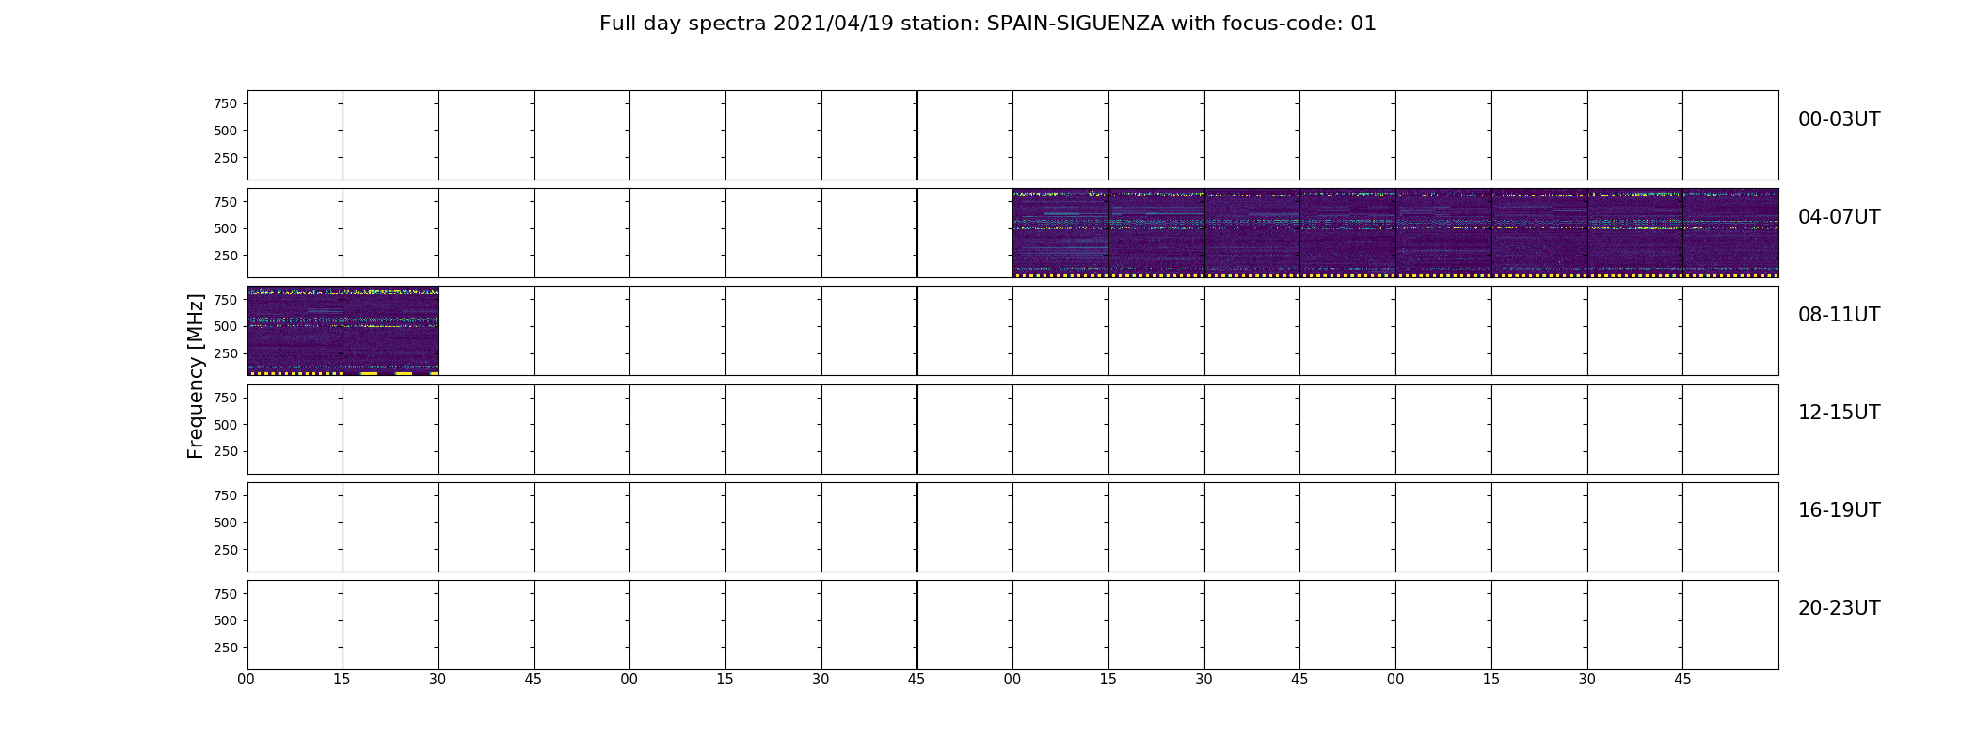1976x752 pixels.
Task: Click the 750 tick label of the 00-03UT row
Action: tap(225, 103)
